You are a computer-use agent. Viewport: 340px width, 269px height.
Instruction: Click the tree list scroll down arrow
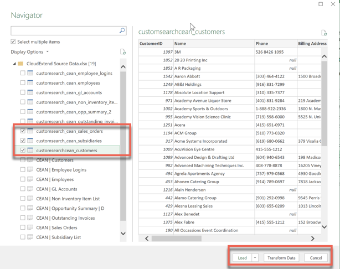123,234
